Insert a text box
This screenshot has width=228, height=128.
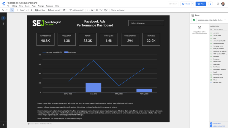click(x=97, y=10)
